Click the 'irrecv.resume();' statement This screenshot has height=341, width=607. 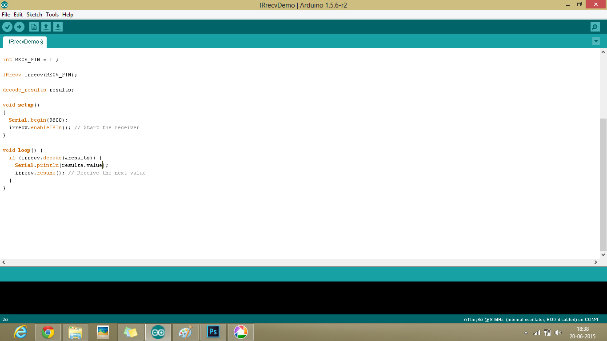click(40, 173)
